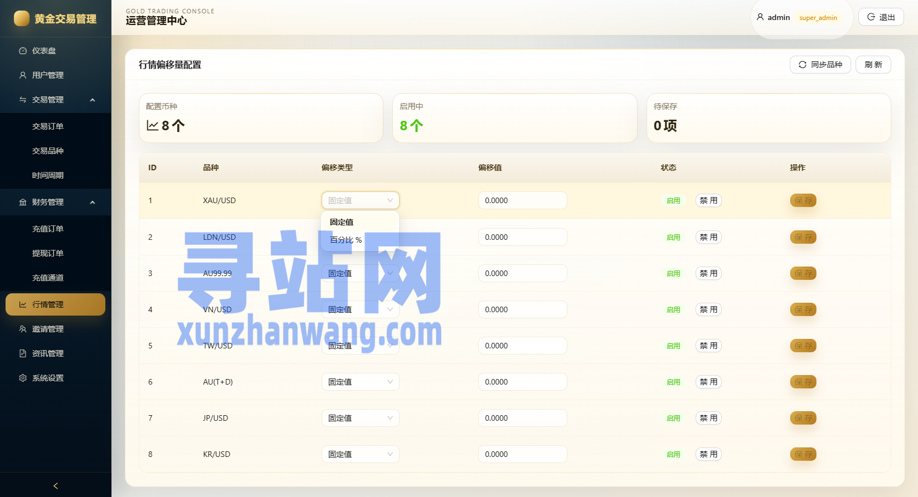Save VN/USD row with 保存
The image size is (918, 497).
[803, 309]
